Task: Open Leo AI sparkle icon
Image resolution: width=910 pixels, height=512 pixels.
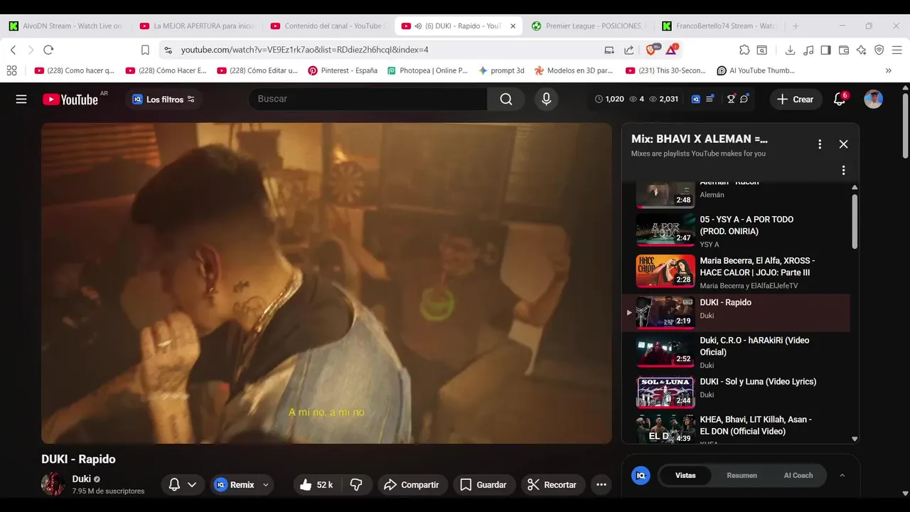Action: [x=861, y=50]
